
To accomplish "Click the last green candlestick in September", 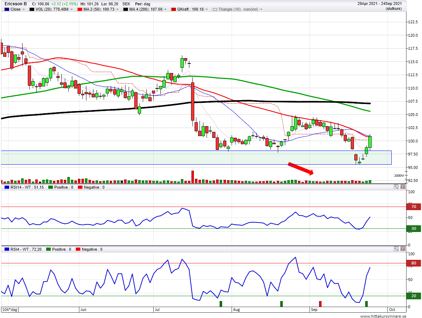I will click(370, 142).
